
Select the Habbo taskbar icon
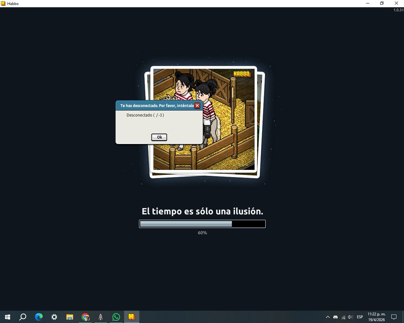tap(132, 317)
